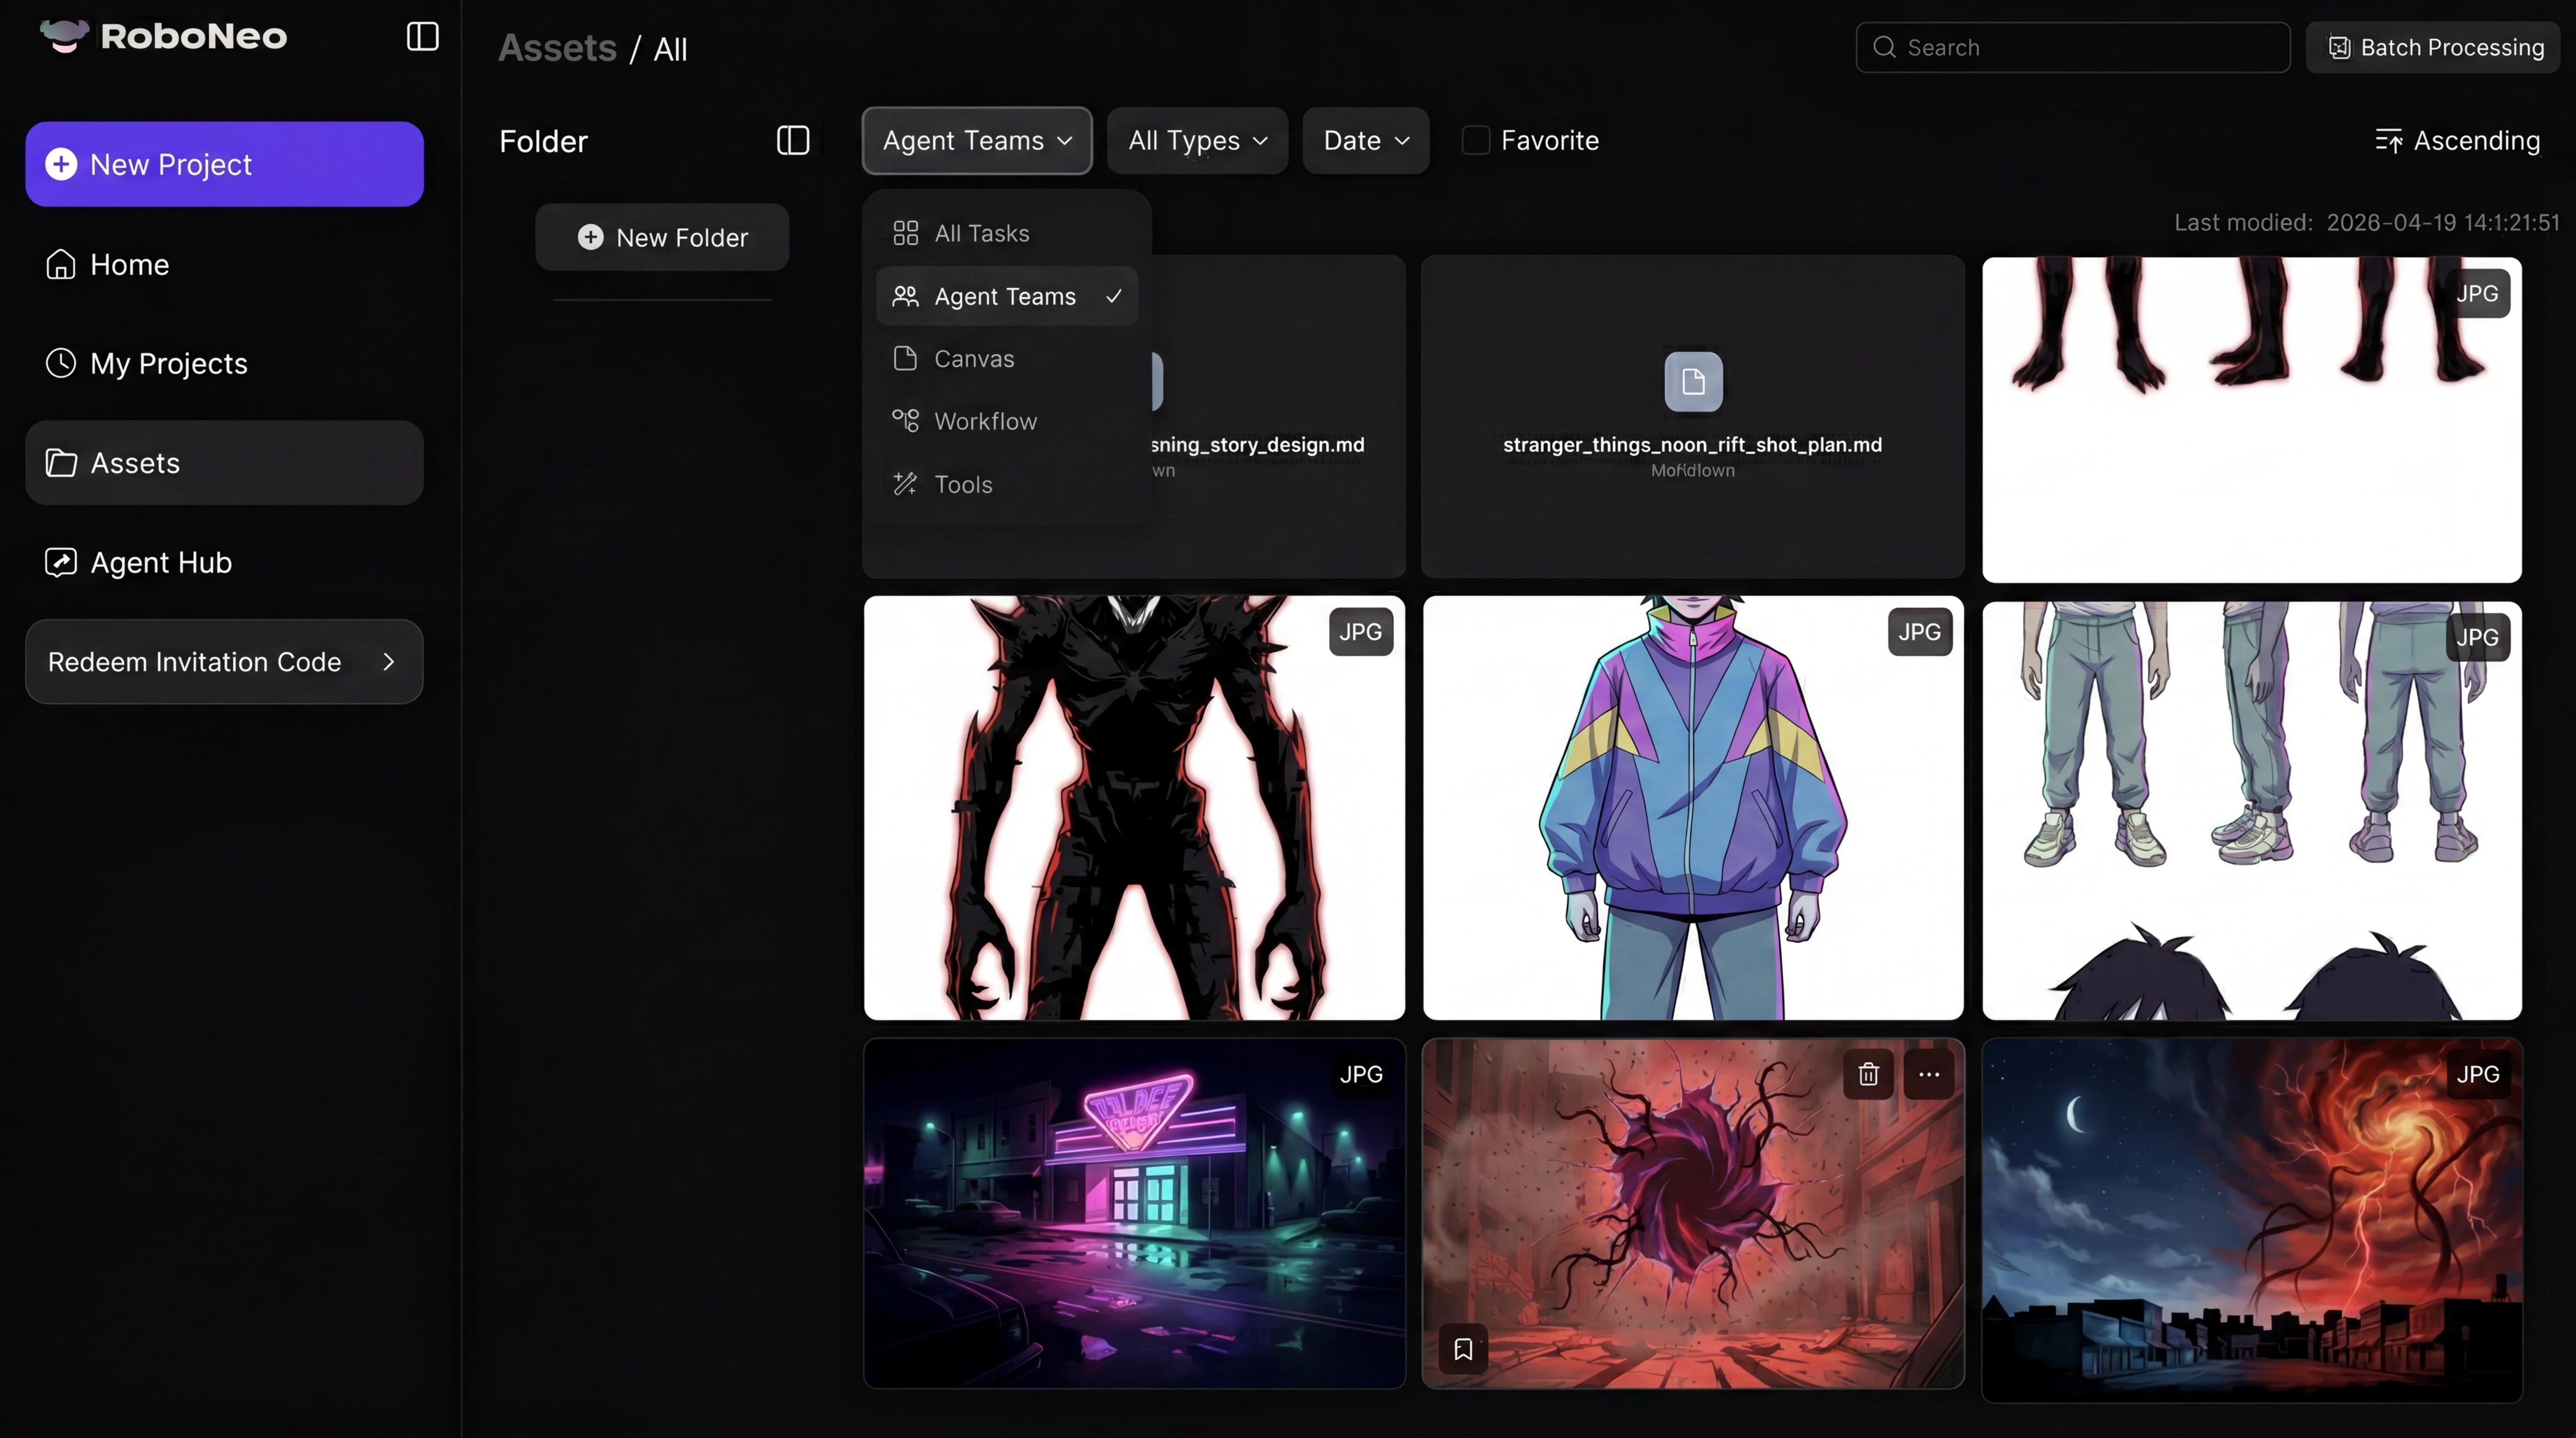2576x1438 pixels.
Task: Open the All Types dropdown
Action: coord(1196,140)
